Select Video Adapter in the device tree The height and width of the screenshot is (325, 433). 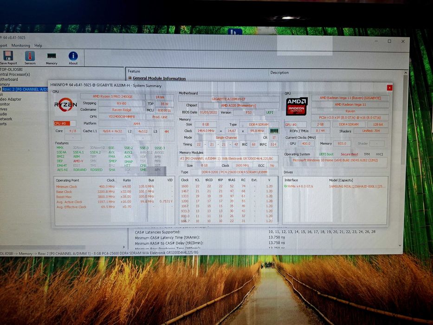pyautogui.click(x=11, y=99)
